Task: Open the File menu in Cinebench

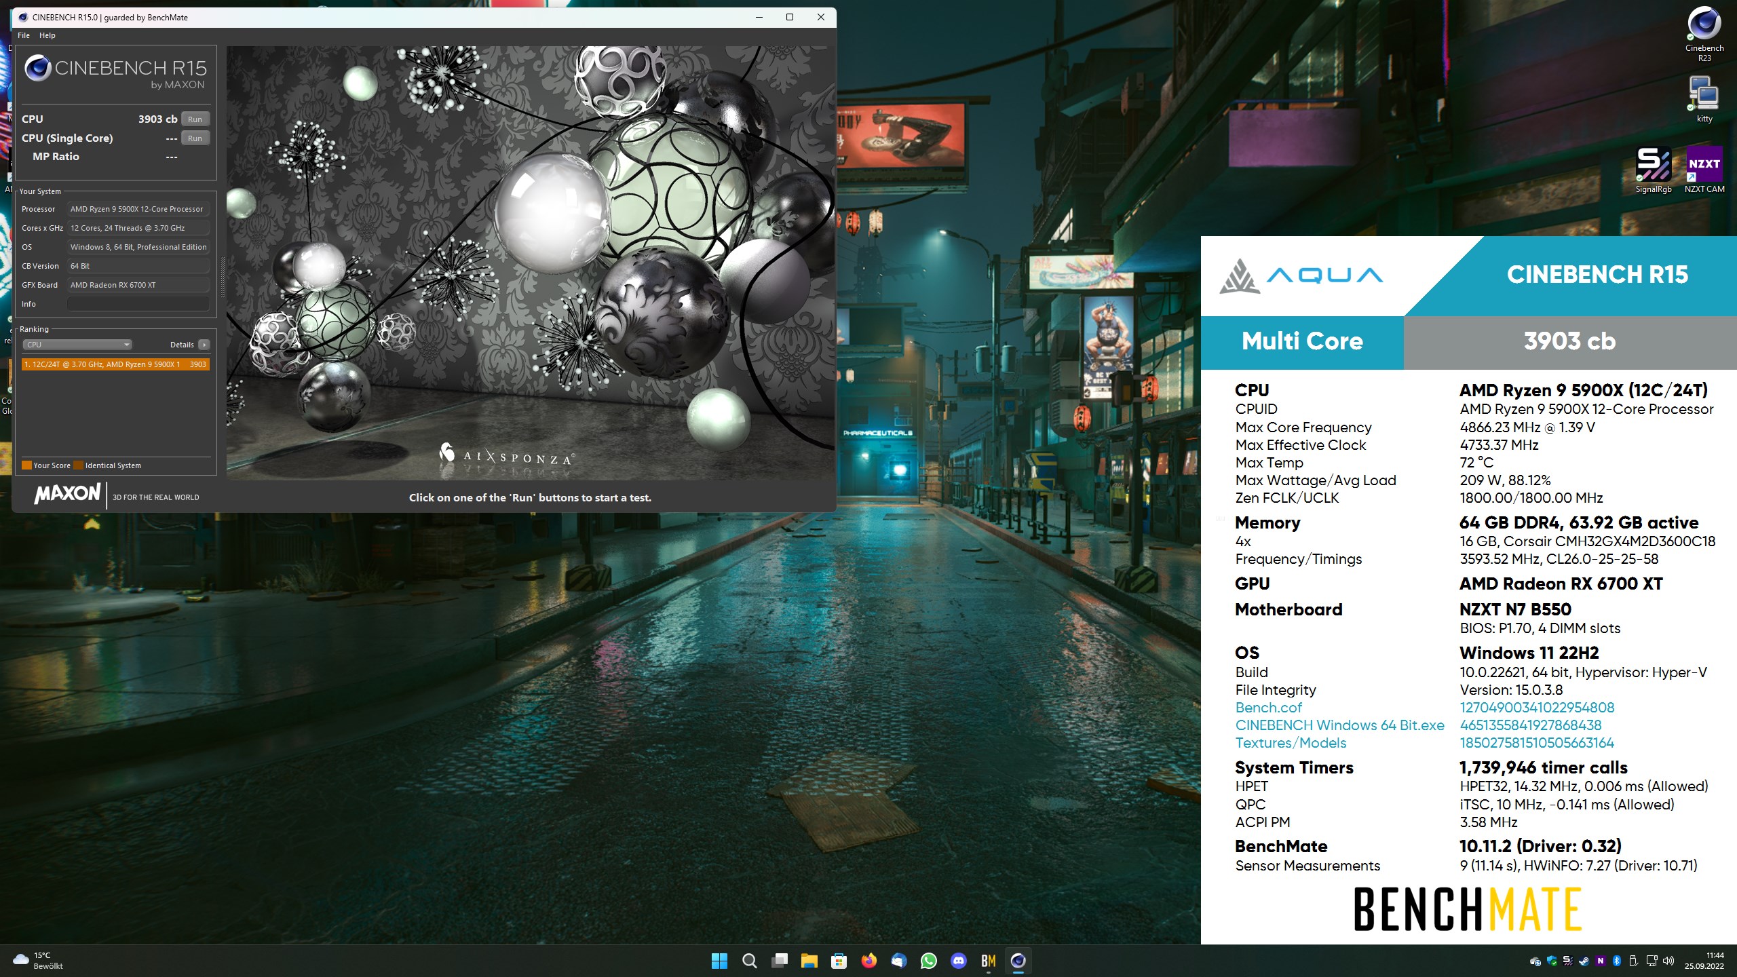Action: pos(24,35)
